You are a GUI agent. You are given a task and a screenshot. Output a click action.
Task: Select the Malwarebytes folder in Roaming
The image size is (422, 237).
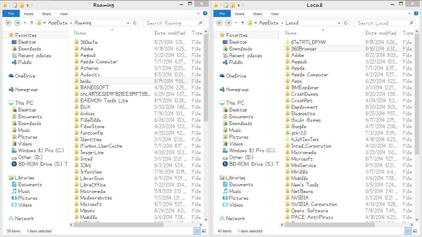pos(96,198)
